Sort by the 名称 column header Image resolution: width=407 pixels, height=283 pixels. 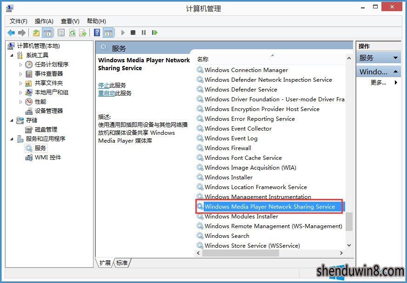pos(269,59)
